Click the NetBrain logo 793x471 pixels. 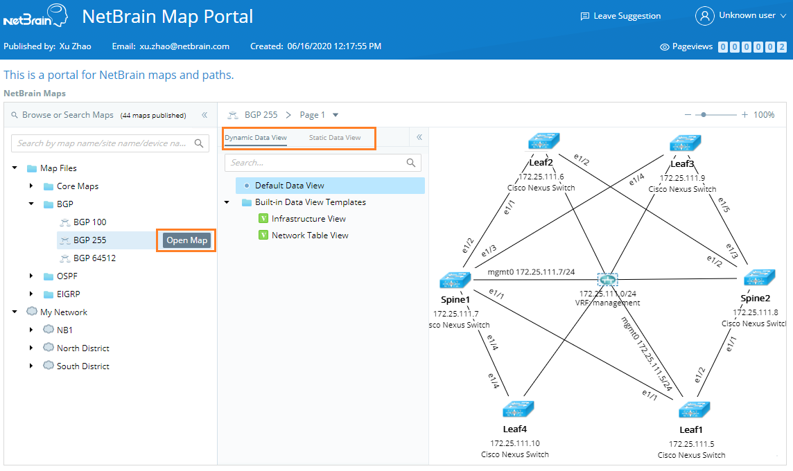[x=36, y=15]
